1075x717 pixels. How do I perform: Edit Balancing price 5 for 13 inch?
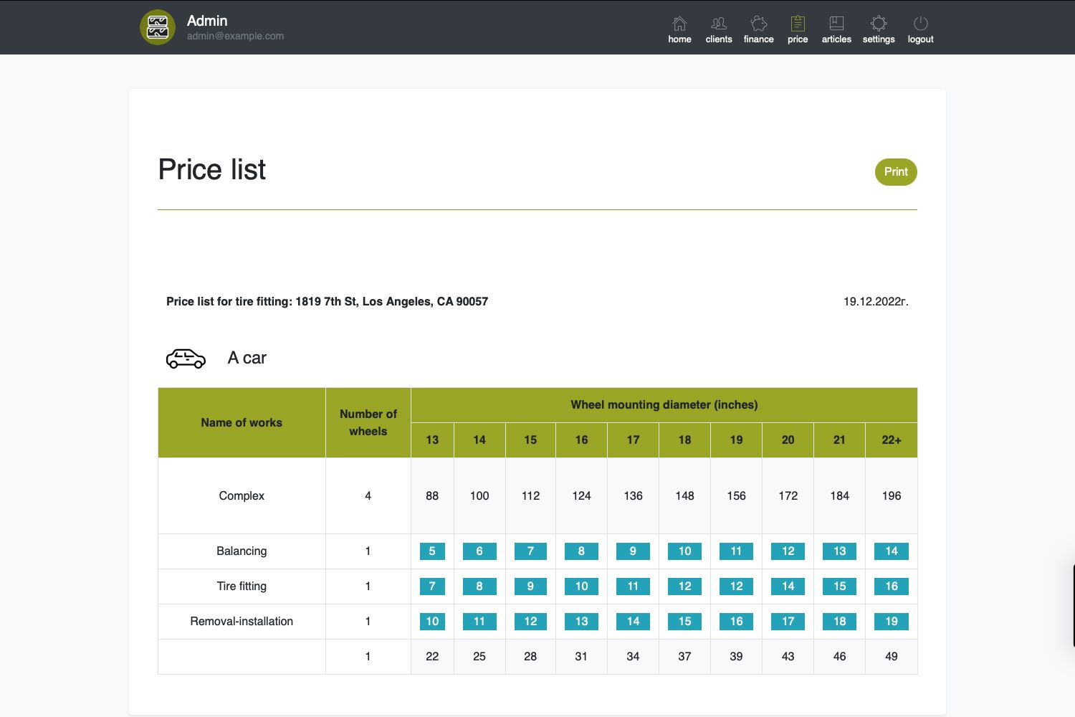[x=432, y=551]
